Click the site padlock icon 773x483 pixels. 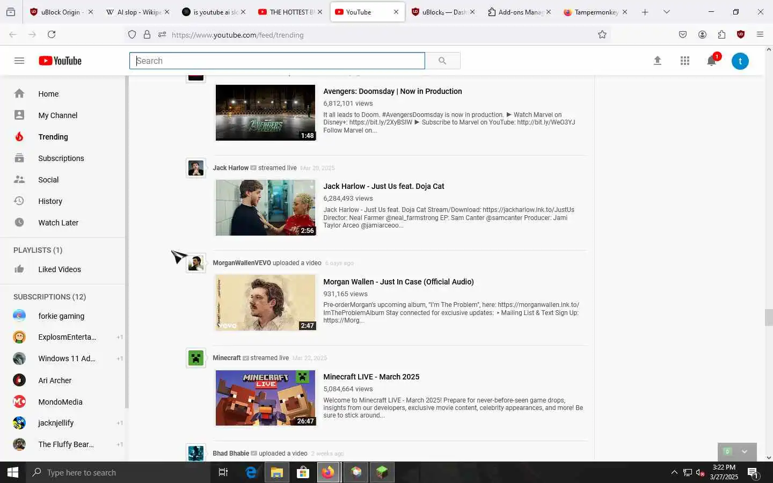147,34
